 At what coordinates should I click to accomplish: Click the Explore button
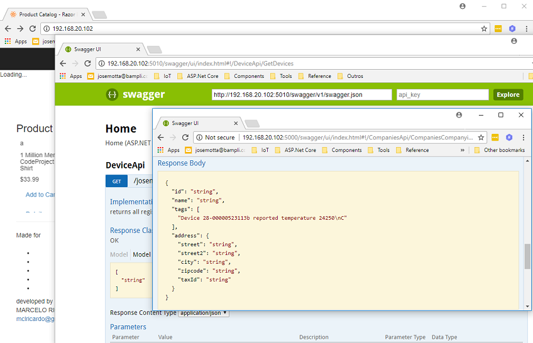click(508, 95)
